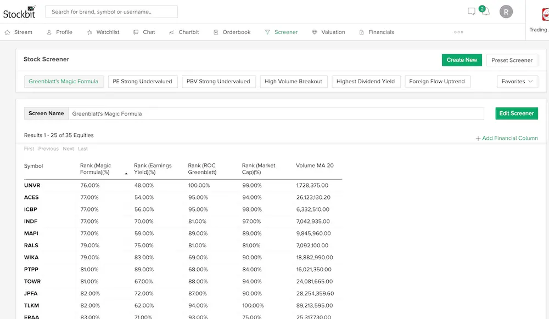
Task: Click sort arrow on Rank Magic Formula column
Action: 126,173
